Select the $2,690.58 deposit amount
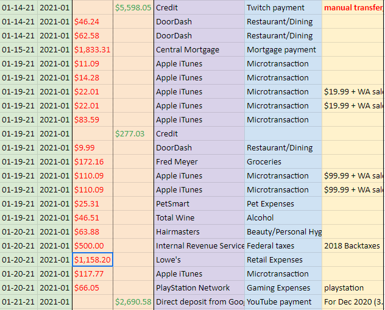The height and width of the screenshot is (310, 385). [x=133, y=301]
